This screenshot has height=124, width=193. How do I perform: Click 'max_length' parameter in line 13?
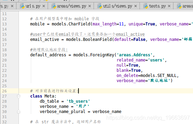[105, 24]
